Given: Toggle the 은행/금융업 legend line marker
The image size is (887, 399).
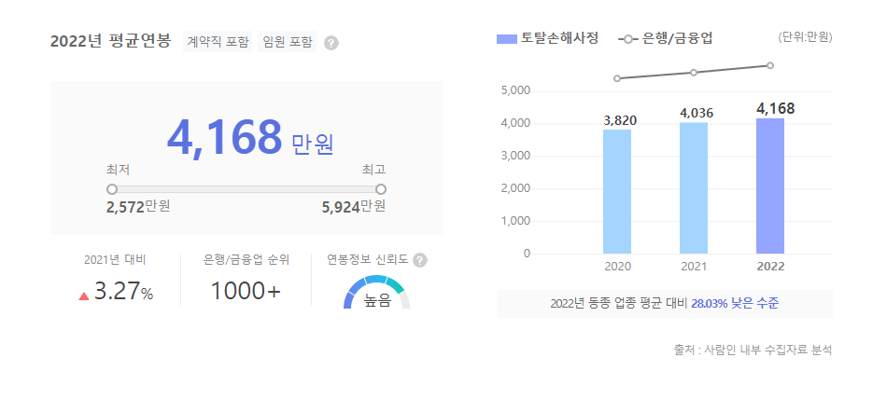Looking at the screenshot, I should [x=628, y=39].
